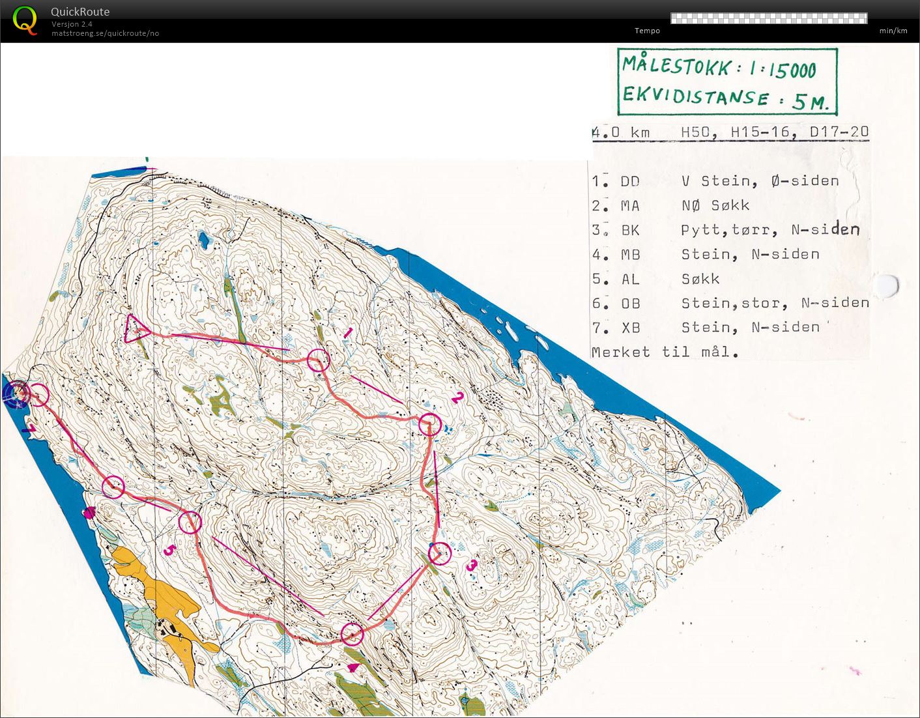Click the QuickRoute title text
This screenshot has height=718, width=920.
tap(80, 12)
